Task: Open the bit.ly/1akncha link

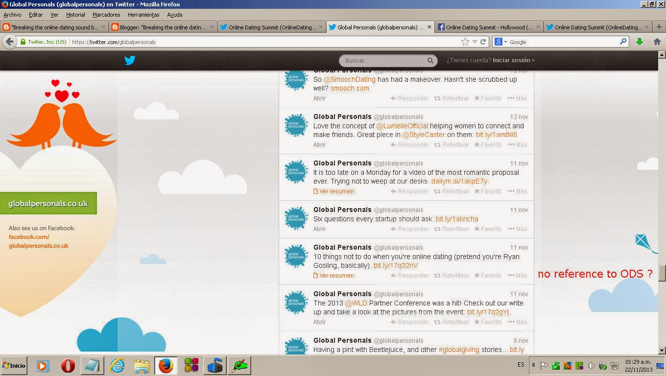Action: (457, 219)
